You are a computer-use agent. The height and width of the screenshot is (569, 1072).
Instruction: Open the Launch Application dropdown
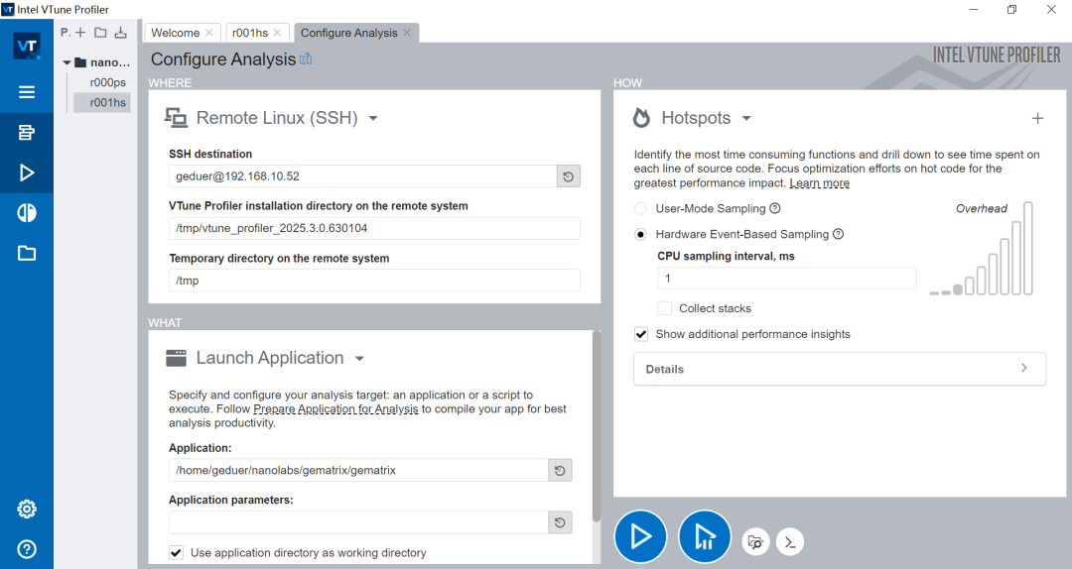click(x=359, y=359)
